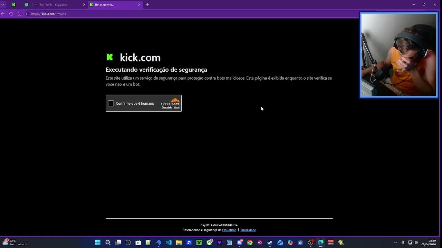442x248 pixels.
Task: Reload the page with refresh icon
Action: tap(11, 14)
